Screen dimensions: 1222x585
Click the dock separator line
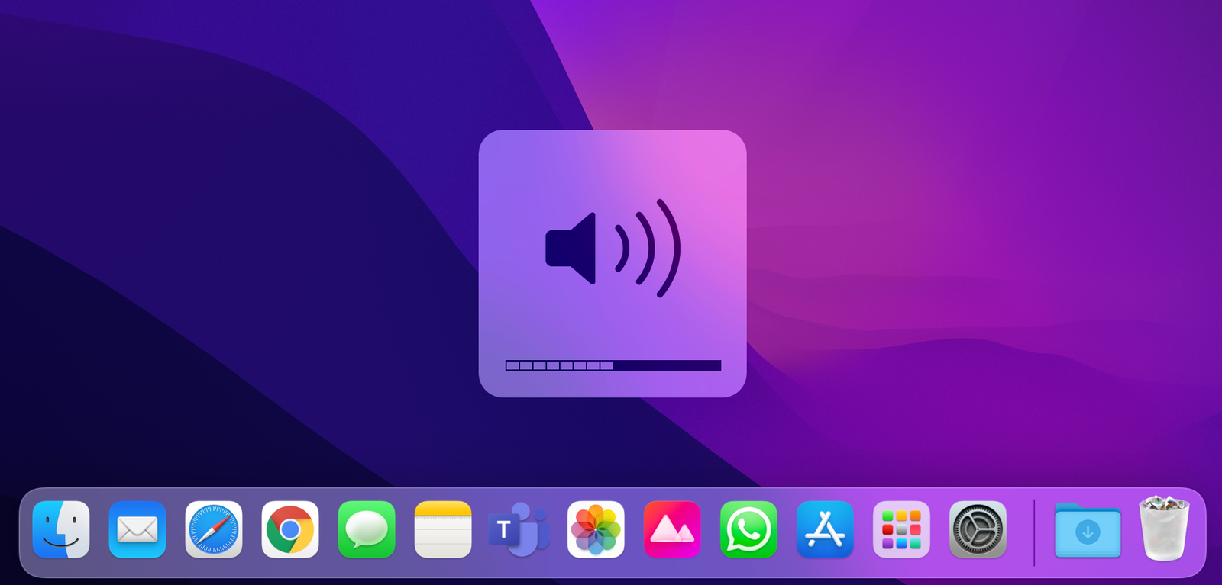pyautogui.click(x=1034, y=532)
